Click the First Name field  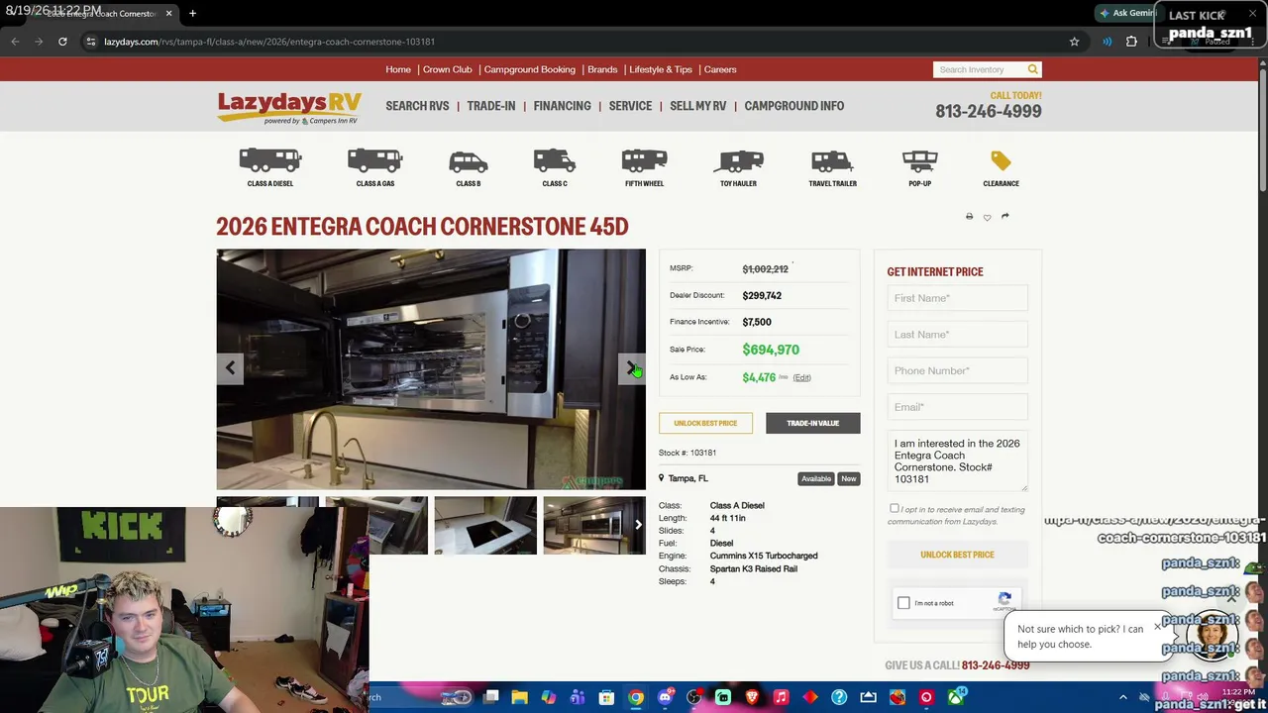957,298
